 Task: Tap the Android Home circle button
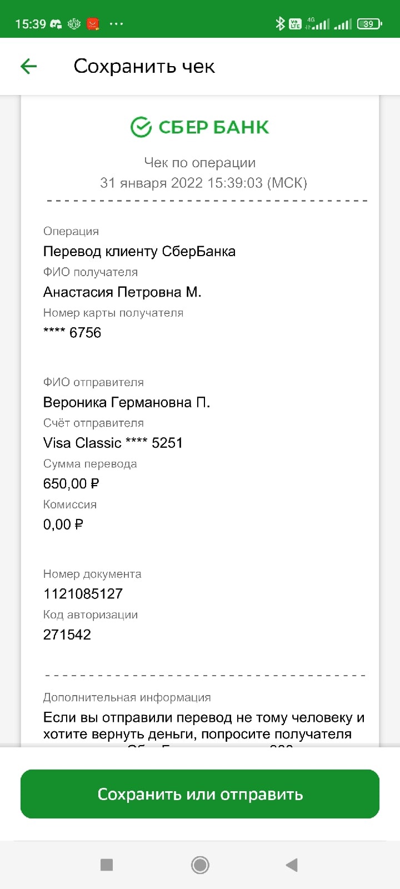coord(200,865)
